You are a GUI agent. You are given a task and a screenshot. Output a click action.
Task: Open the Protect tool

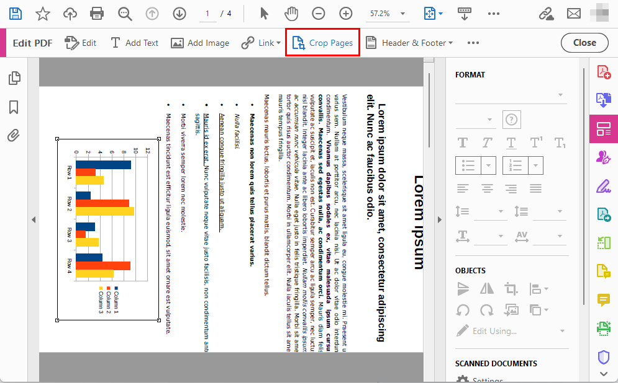(603, 356)
